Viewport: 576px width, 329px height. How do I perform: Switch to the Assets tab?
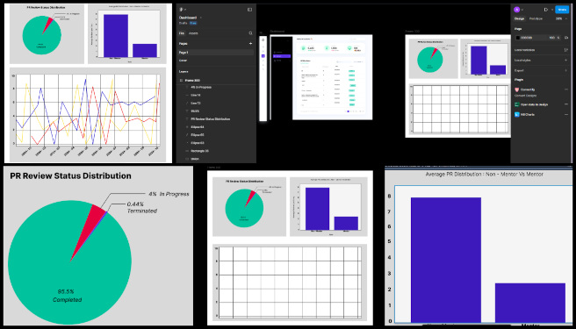(193, 33)
